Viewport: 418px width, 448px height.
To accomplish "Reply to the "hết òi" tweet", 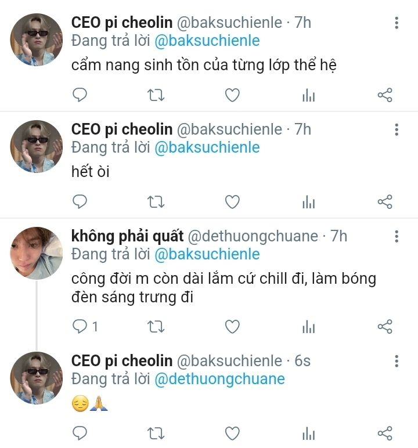I will tap(80, 201).
